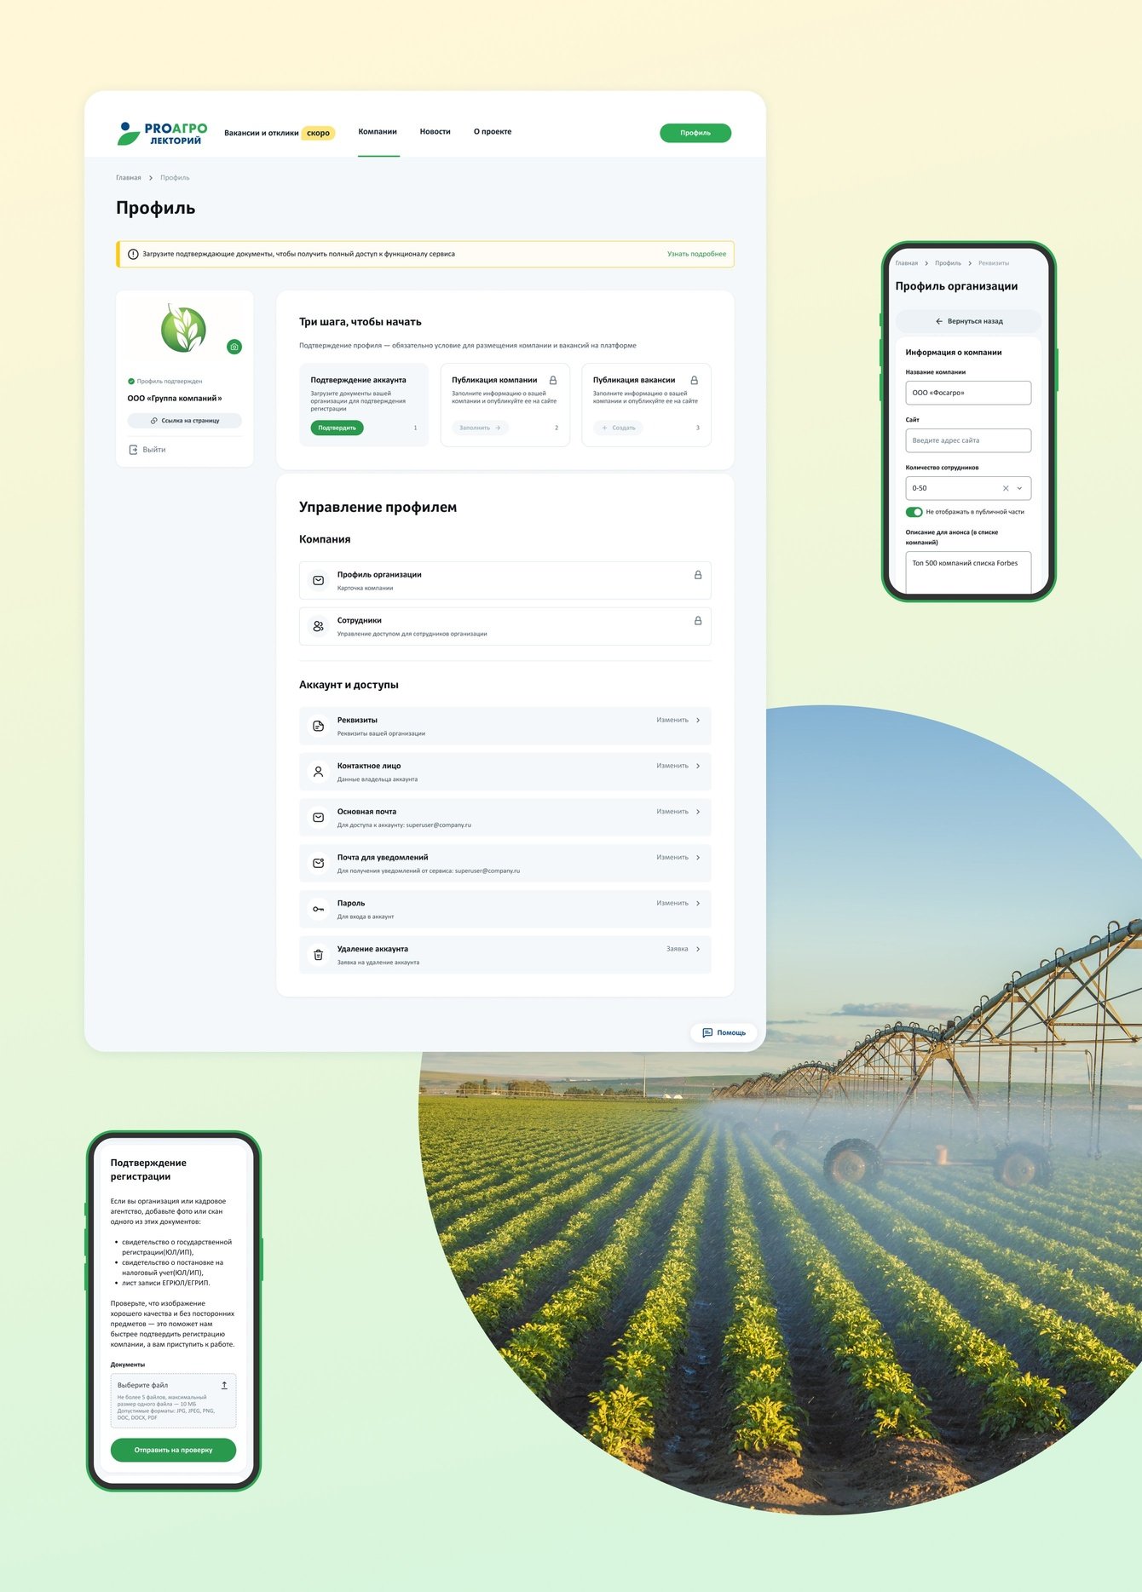Click the lock icon in 'Сотрудники' row
Image resolution: width=1142 pixels, height=1592 pixels.
pyautogui.click(x=698, y=621)
